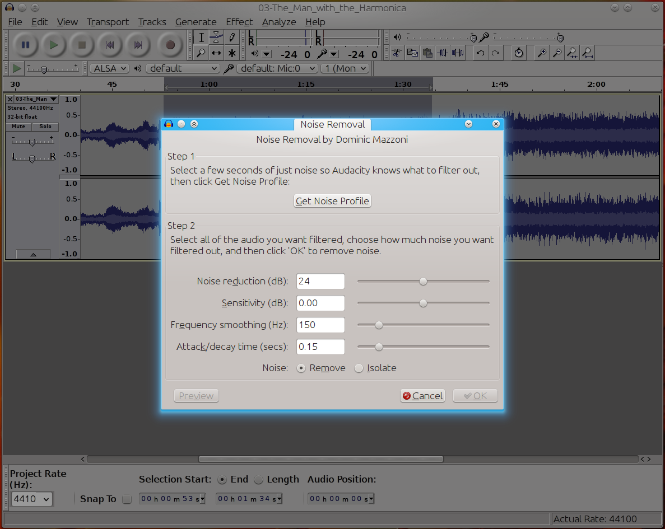Click the Noise reduction (dB) input field
Viewport: 665px width, 529px height.
tap(320, 282)
